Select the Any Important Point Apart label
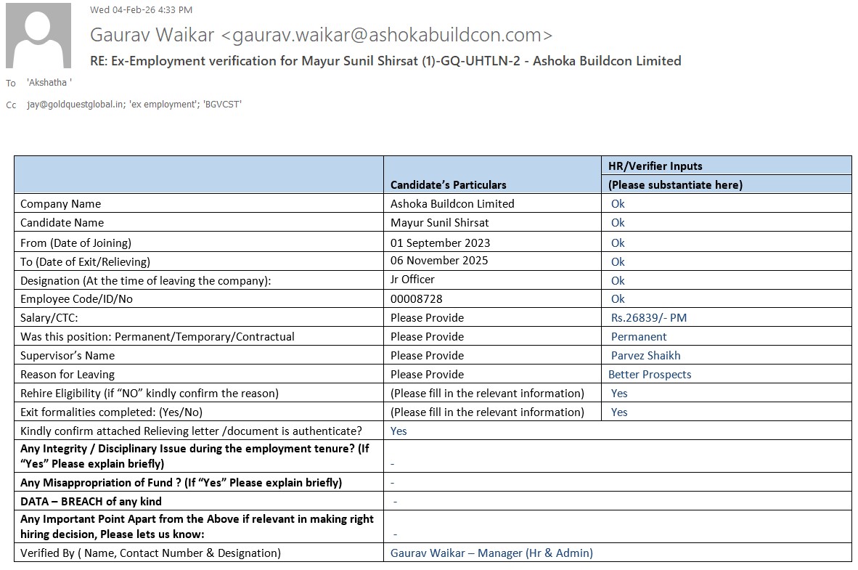The height and width of the screenshot is (570, 858). tap(197, 526)
